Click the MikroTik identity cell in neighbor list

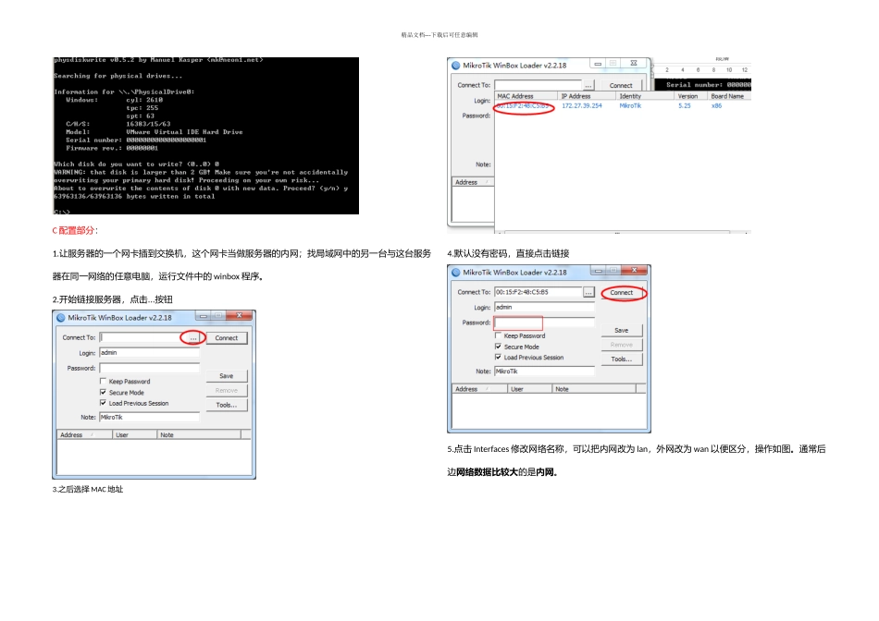pyautogui.click(x=630, y=106)
